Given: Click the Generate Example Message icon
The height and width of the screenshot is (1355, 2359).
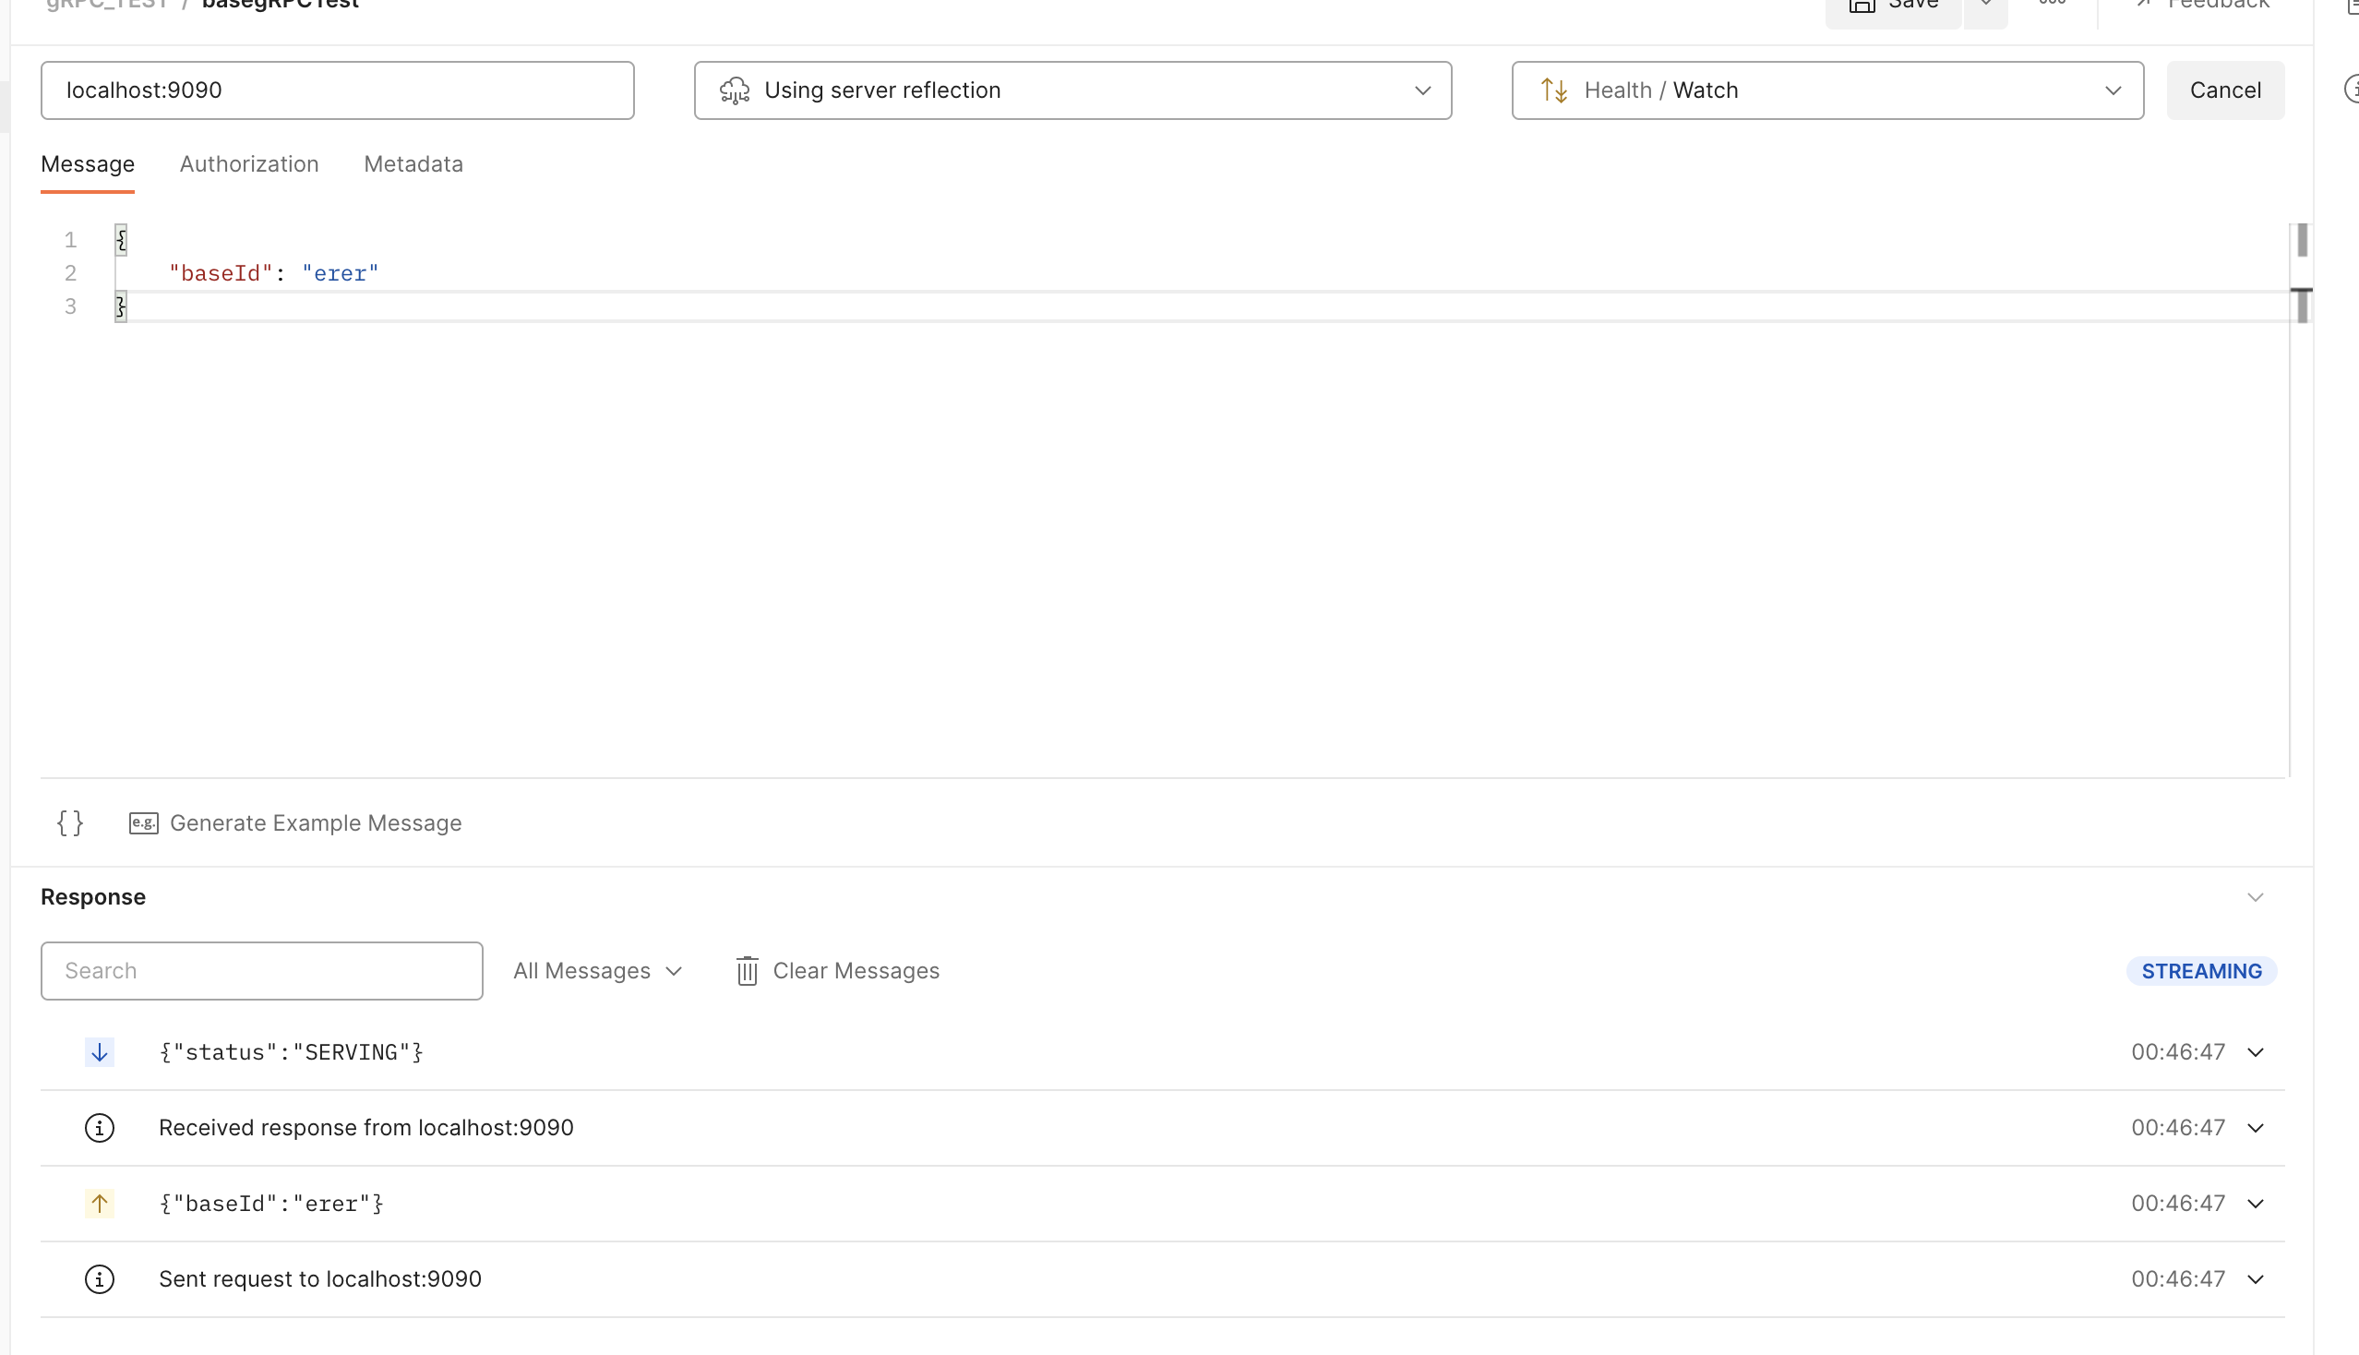Looking at the screenshot, I should (x=143, y=822).
